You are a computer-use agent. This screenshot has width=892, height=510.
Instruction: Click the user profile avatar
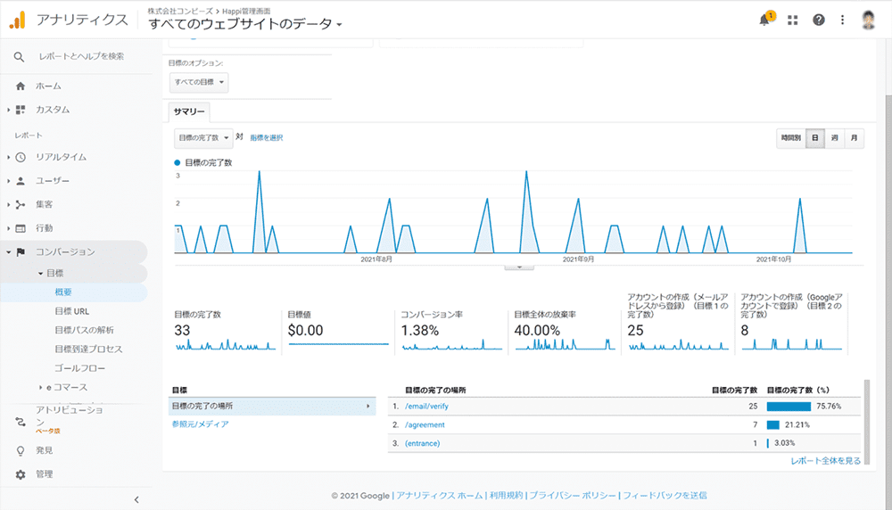[870, 21]
